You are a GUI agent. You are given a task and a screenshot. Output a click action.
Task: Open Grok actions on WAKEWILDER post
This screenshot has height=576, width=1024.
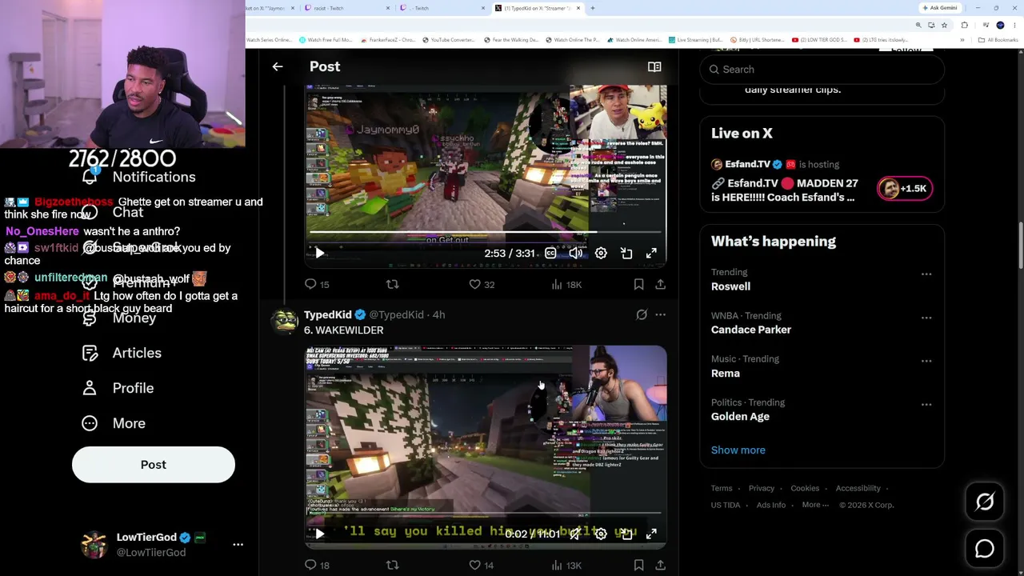pos(642,314)
